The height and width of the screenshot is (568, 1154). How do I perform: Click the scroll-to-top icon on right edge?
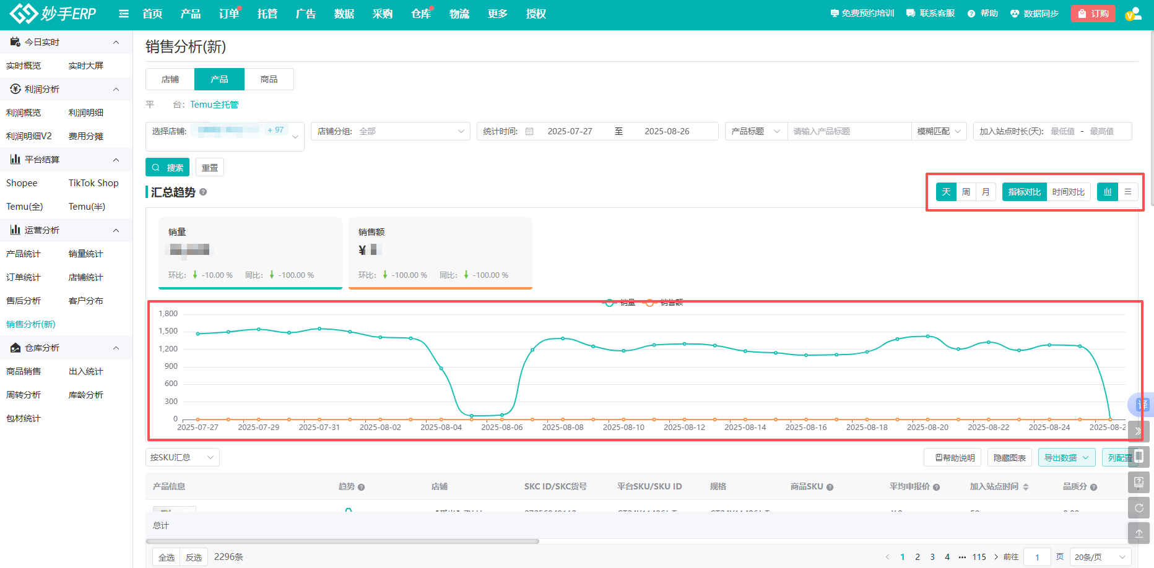pyautogui.click(x=1139, y=533)
